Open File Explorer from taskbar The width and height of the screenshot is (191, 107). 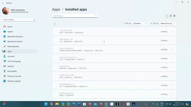(x=57, y=104)
